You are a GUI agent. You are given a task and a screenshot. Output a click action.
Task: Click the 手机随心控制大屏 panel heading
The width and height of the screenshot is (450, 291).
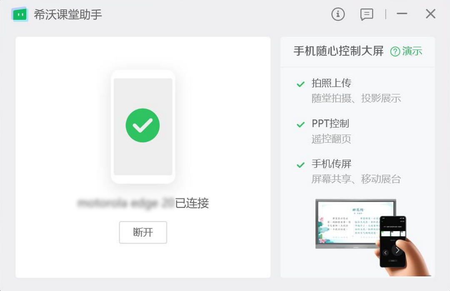click(x=338, y=51)
